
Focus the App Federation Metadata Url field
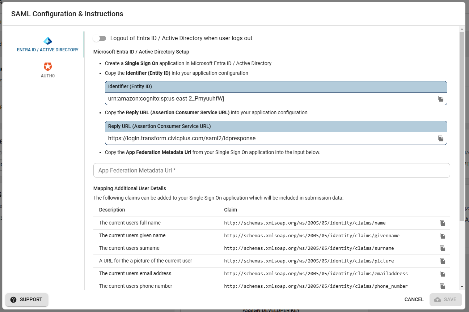(272, 170)
